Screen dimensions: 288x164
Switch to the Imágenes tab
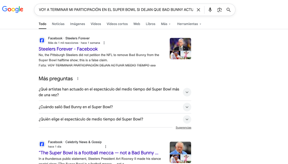(x=78, y=24)
